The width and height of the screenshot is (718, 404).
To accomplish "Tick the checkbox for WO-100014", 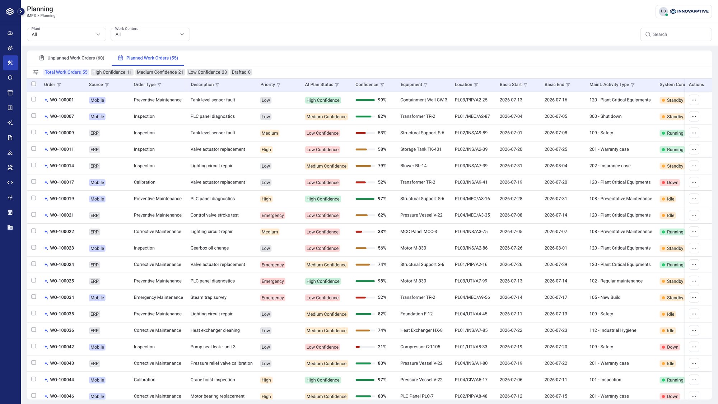I will point(34,165).
